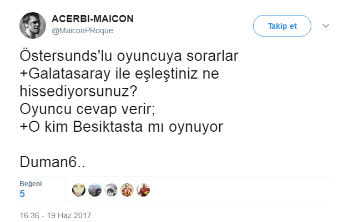
Task: Click the 16:36 - 19 Haz 2017 timestamp
Action: 55,215
